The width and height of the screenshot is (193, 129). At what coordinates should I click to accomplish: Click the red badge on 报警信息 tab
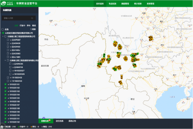pyautogui.click(x=50, y=120)
